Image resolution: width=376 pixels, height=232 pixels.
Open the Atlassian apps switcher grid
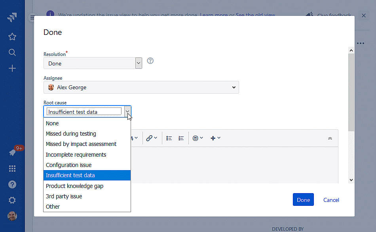click(12, 169)
